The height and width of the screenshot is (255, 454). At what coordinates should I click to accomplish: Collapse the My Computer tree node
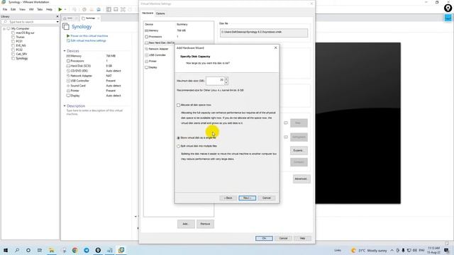pyautogui.click(x=4, y=28)
